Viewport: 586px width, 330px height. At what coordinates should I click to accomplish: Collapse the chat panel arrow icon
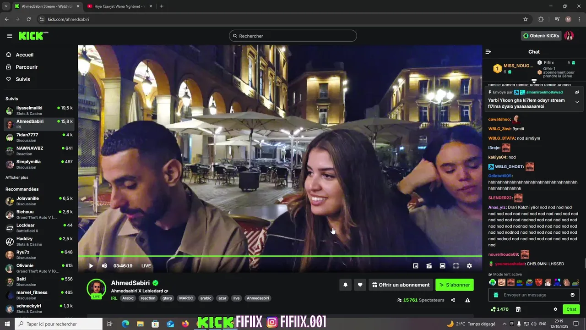click(x=488, y=52)
